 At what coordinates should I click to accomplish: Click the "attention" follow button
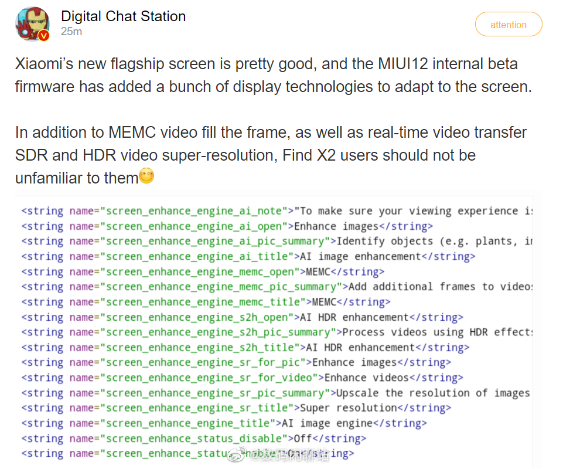point(507,24)
